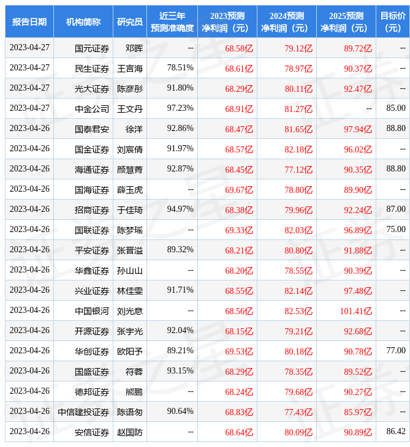Click target price 86.42
This screenshot has width=410, height=447.
396,432
